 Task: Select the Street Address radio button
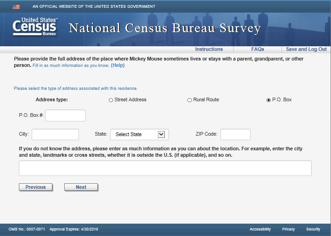pyautogui.click(x=111, y=100)
